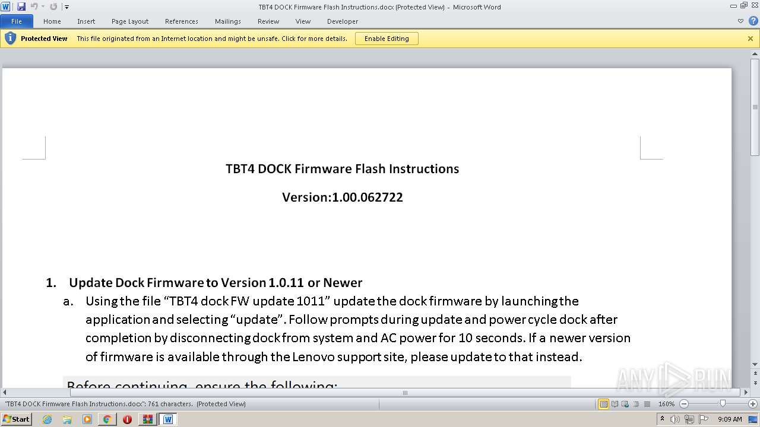Open Google Chrome from taskbar

coord(107,419)
